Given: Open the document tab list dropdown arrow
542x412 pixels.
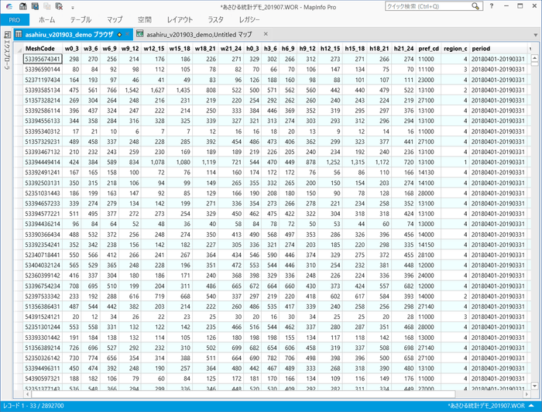Looking at the screenshot, I should (x=536, y=35).
